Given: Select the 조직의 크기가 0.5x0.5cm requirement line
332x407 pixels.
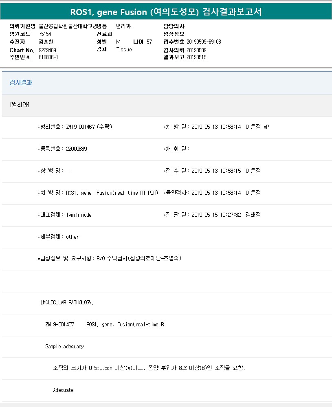Looking at the screenshot, I should coord(149,368).
